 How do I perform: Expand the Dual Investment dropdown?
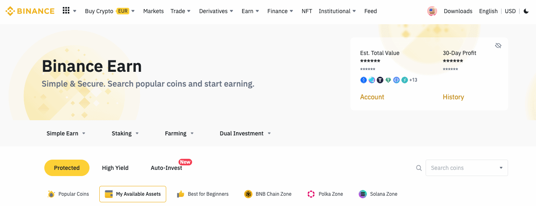pyautogui.click(x=245, y=133)
